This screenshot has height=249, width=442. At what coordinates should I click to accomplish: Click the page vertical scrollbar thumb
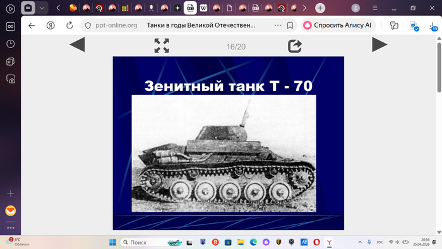pos(439,67)
